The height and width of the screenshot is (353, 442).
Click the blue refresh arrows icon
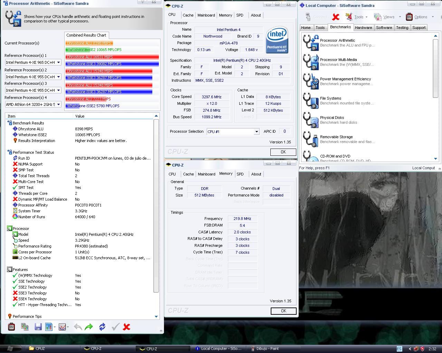(x=102, y=327)
